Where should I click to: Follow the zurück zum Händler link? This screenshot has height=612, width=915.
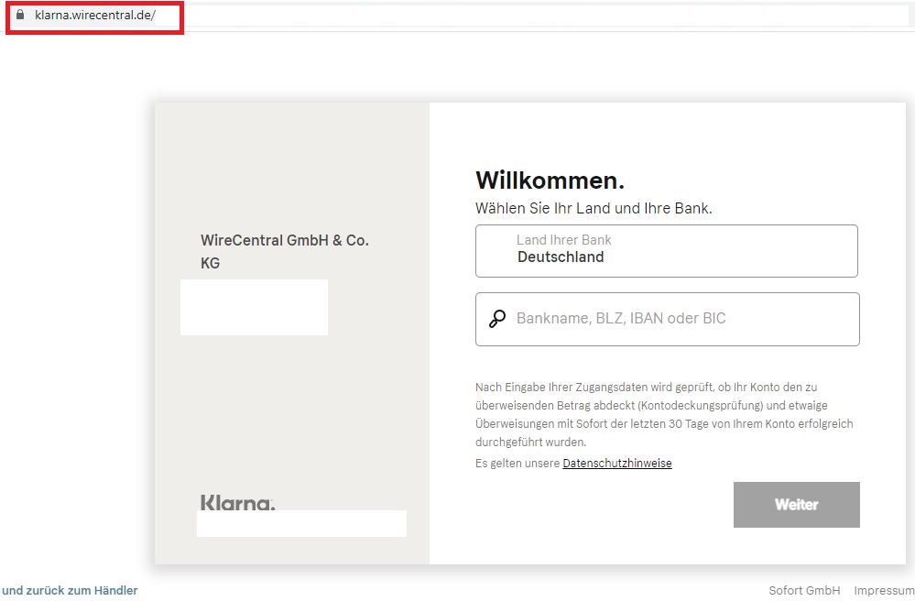pyautogui.click(x=70, y=590)
